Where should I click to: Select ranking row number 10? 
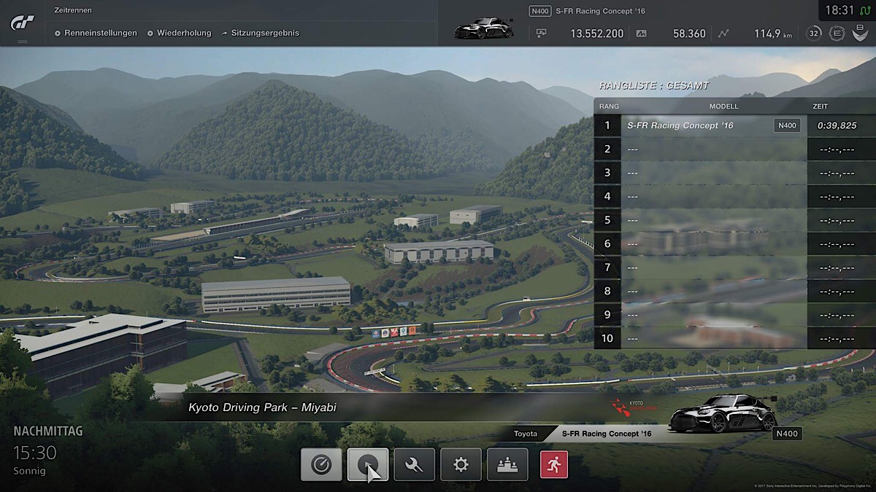pos(734,338)
